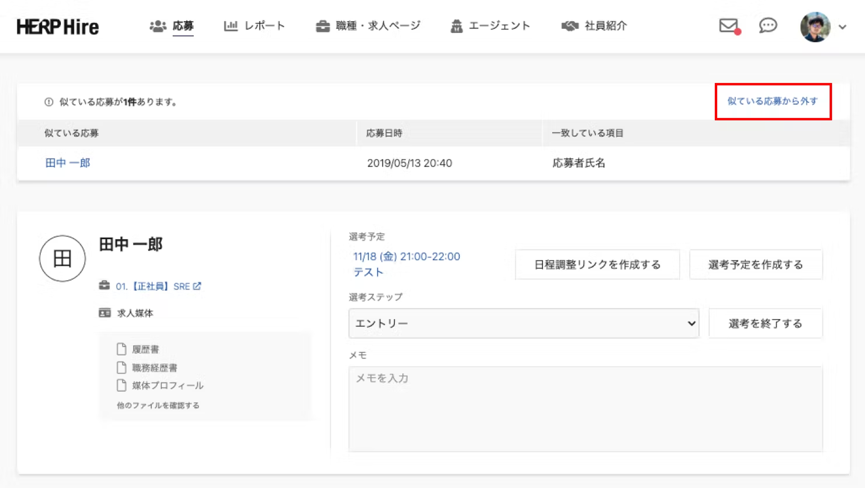Open 職種・求人ページ menu item
The image size is (865, 488).
pos(368,26)
